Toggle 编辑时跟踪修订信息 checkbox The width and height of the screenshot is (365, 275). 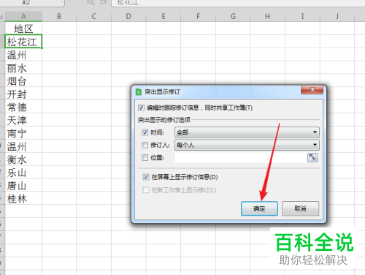coord(141,108)
